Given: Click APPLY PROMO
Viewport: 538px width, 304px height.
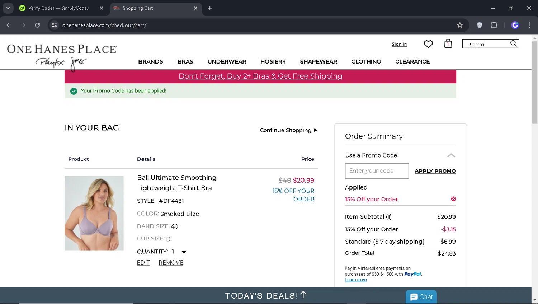Looking at the screenshot, I should click(x=435, y=171).
